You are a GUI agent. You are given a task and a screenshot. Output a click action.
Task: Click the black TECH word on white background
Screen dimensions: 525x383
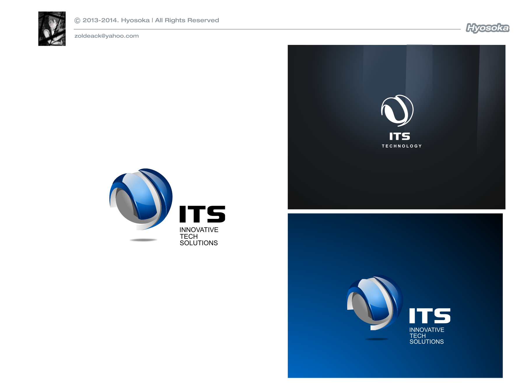pos(189,236)
